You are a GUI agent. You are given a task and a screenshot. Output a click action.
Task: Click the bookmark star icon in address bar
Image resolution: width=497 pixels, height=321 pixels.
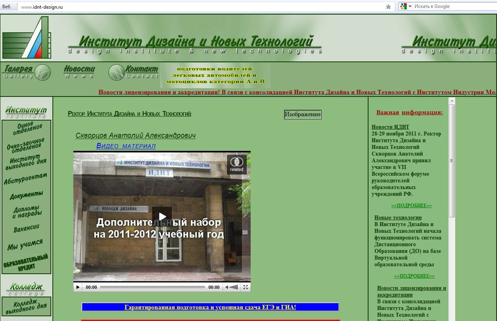pos(388,6)
